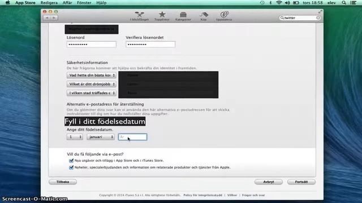This screenshot has height=203, width=362.
Task: Click the Fortsätt button
Action: pos(301,182)
